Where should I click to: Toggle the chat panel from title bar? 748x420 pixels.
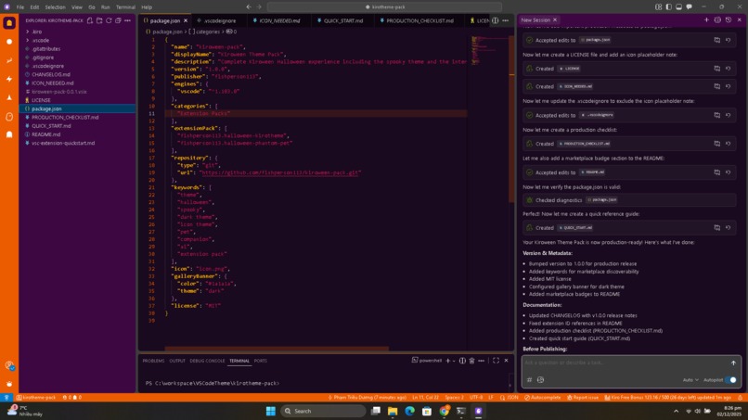689,6
